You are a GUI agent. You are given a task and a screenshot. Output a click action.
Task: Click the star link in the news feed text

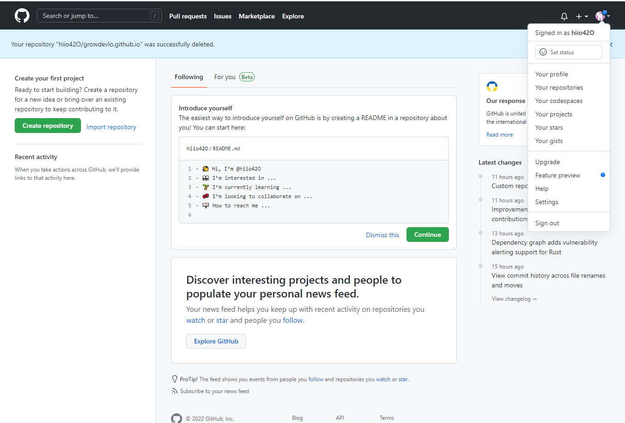(222, 320)
